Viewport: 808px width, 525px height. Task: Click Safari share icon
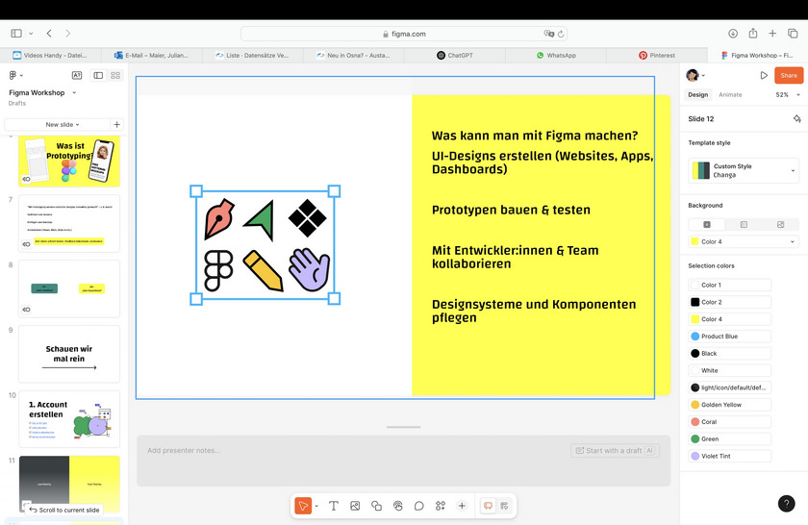point(753,34)
